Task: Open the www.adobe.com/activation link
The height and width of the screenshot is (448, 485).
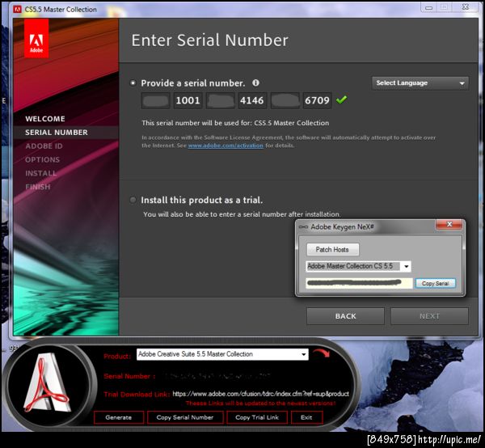Action: click(226, 146)
